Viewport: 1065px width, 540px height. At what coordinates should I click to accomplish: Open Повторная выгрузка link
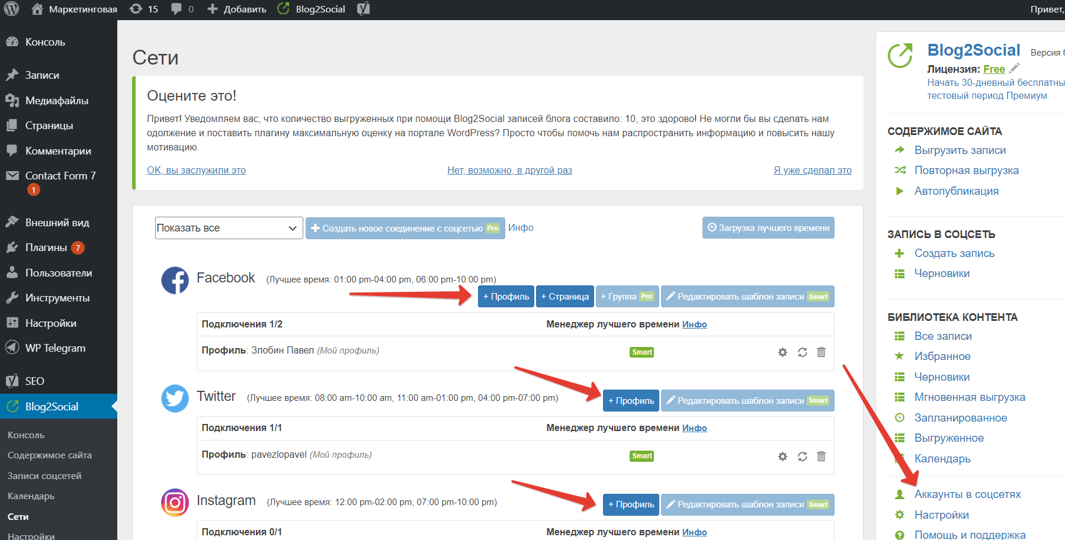tap(967, 171)
